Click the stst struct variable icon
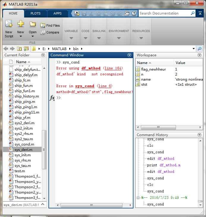The image size is (206, 217). [138, 84]
